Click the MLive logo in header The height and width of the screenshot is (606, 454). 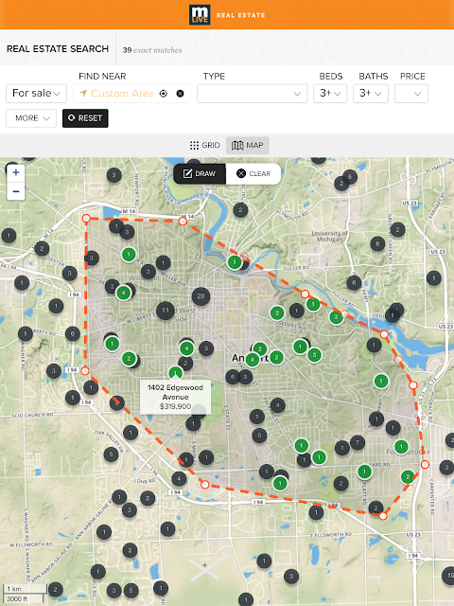point(200,15)
